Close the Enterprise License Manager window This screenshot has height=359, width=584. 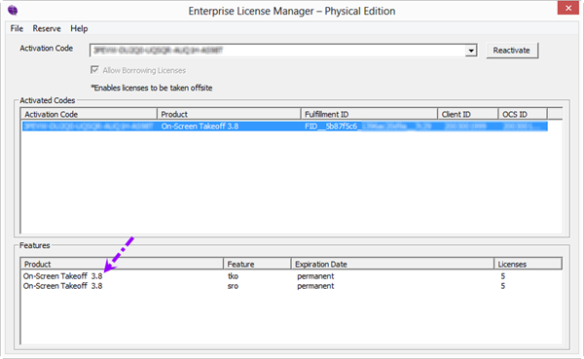point(568,8)
